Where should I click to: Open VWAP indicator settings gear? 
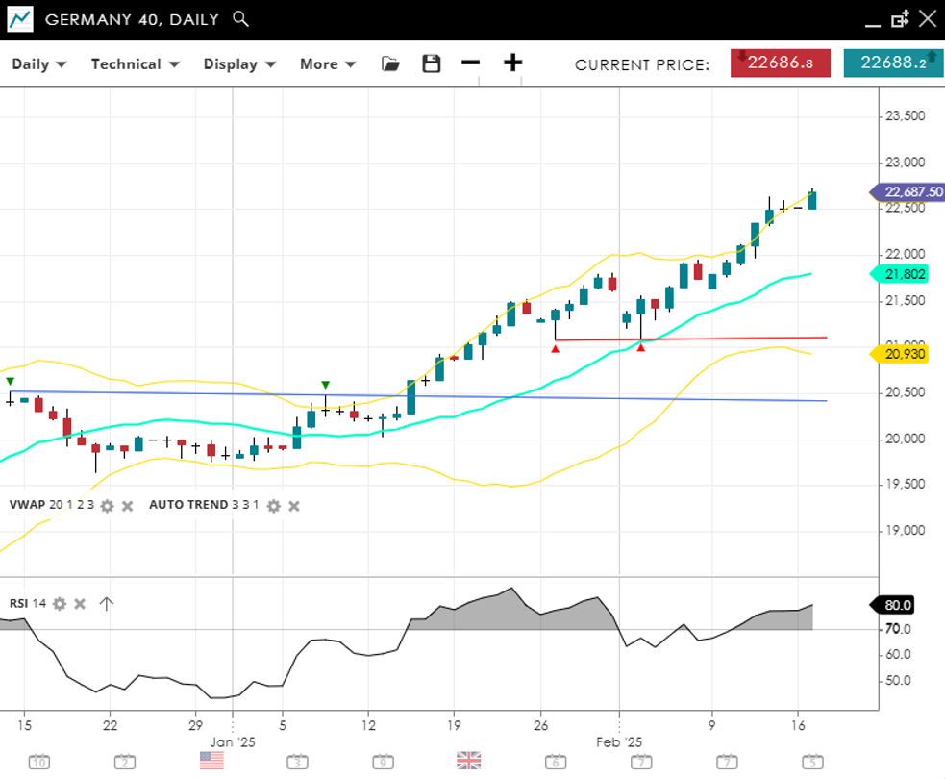107,506
